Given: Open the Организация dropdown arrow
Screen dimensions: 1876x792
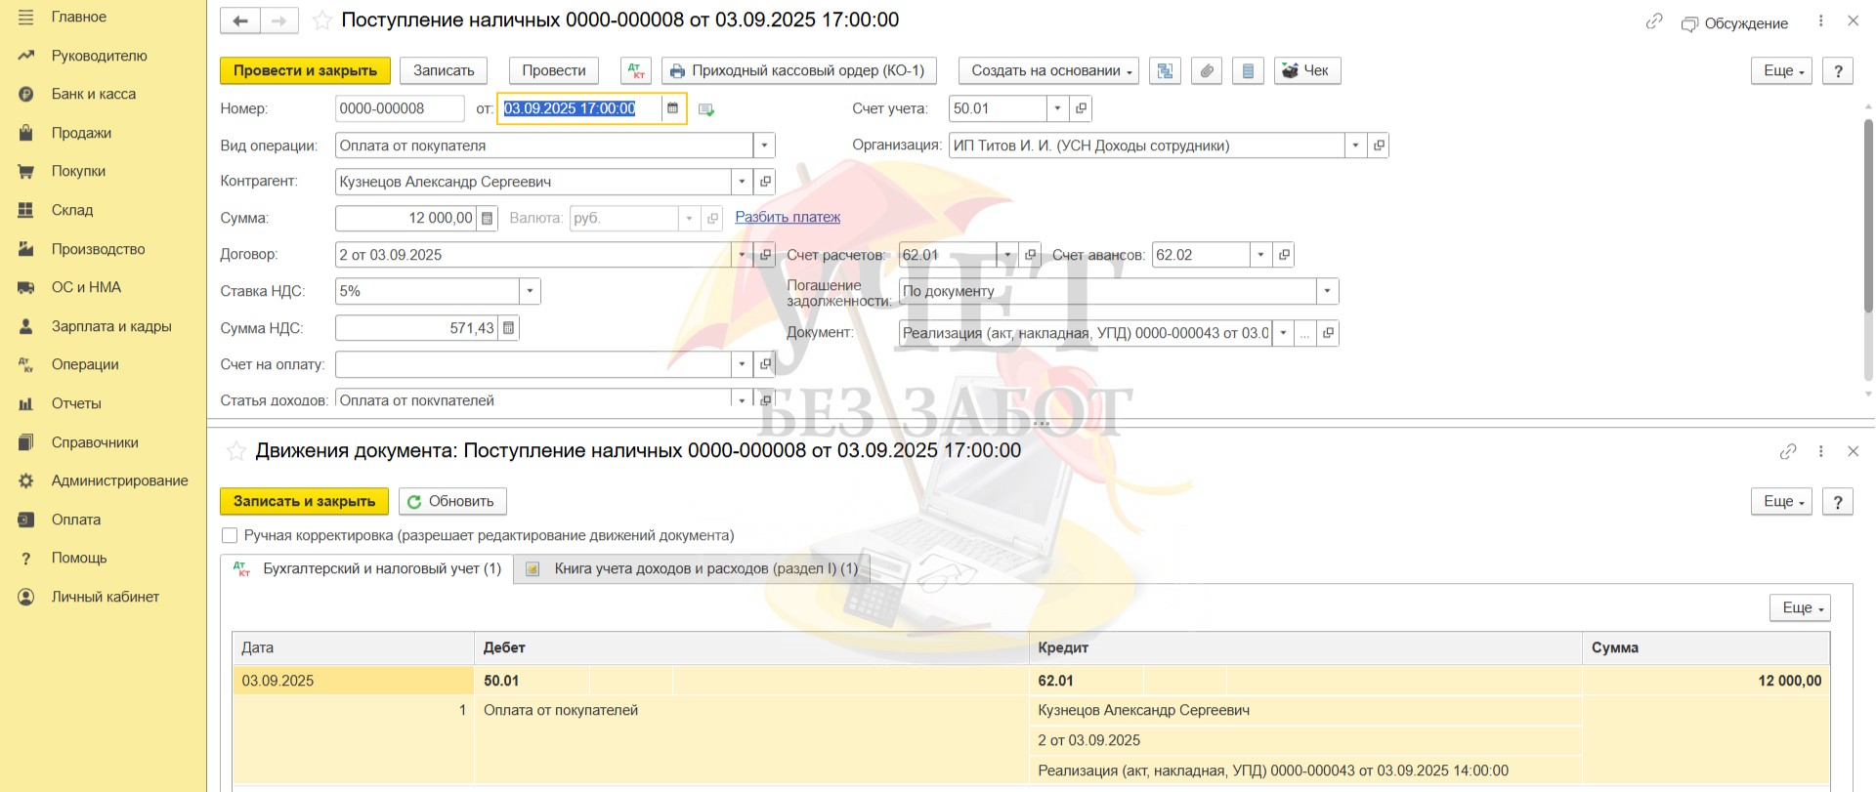Looking at the screenshot, I should click(1355, 146).
